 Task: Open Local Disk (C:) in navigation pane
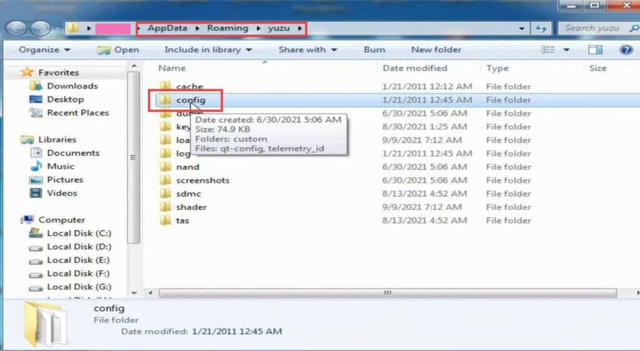click(79, 233)
